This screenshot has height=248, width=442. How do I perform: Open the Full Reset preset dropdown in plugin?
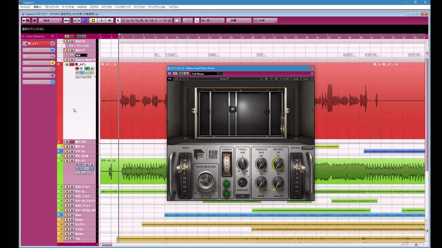(204, 73)
